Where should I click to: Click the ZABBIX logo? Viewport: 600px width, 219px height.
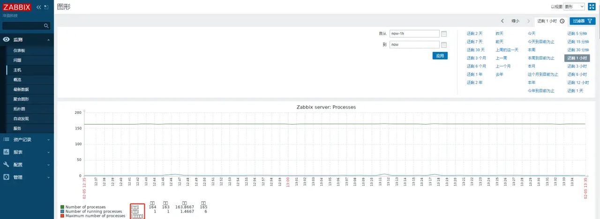18,7
